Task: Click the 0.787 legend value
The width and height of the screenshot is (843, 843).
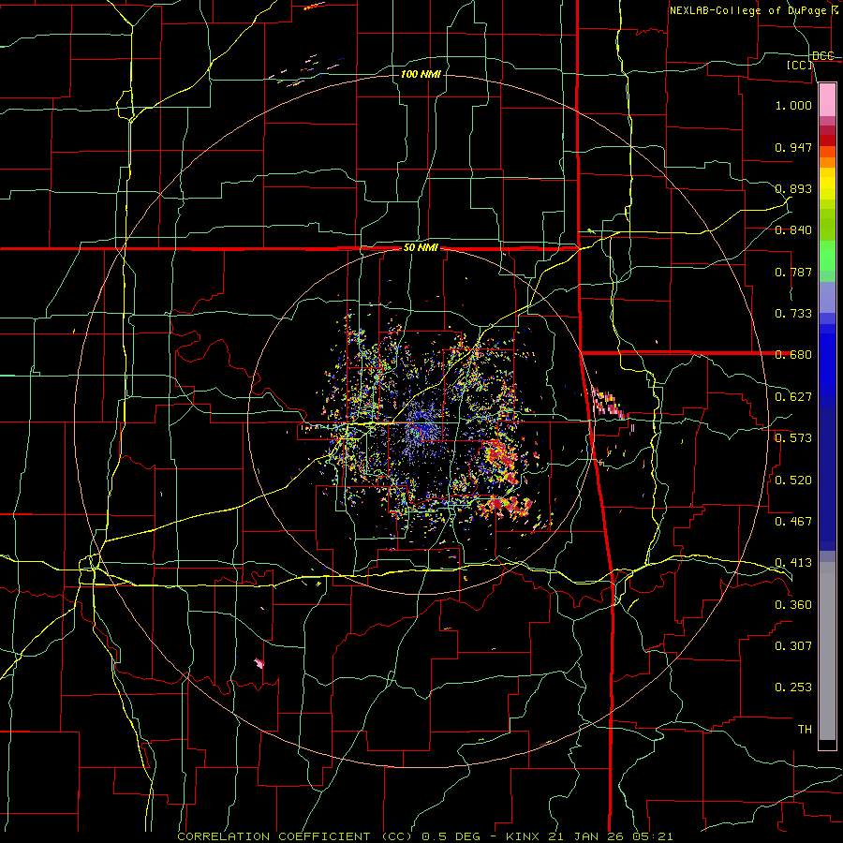Action: point(793,272)
